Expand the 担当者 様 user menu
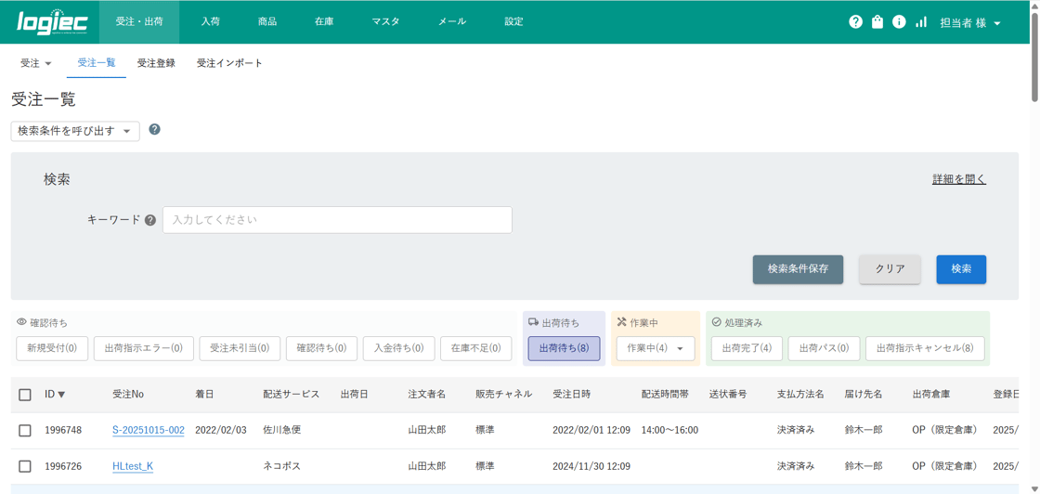The width and height of the screenshot is (1040, 494). (x=969, y=22)
